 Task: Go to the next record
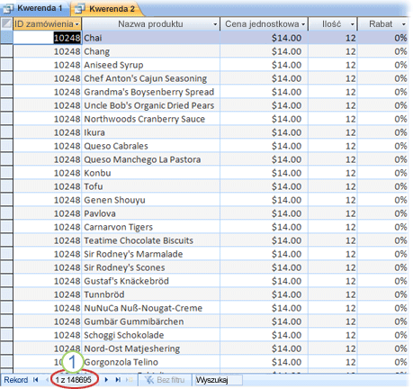click(x=106, y=380)
